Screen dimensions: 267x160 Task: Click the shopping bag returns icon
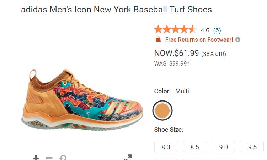click(158, 40)
